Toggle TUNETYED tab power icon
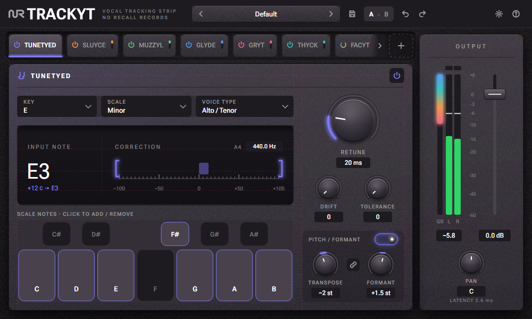The width and height of the screenshot is (532, 319). pyautogui.click(x=17, y=45)
